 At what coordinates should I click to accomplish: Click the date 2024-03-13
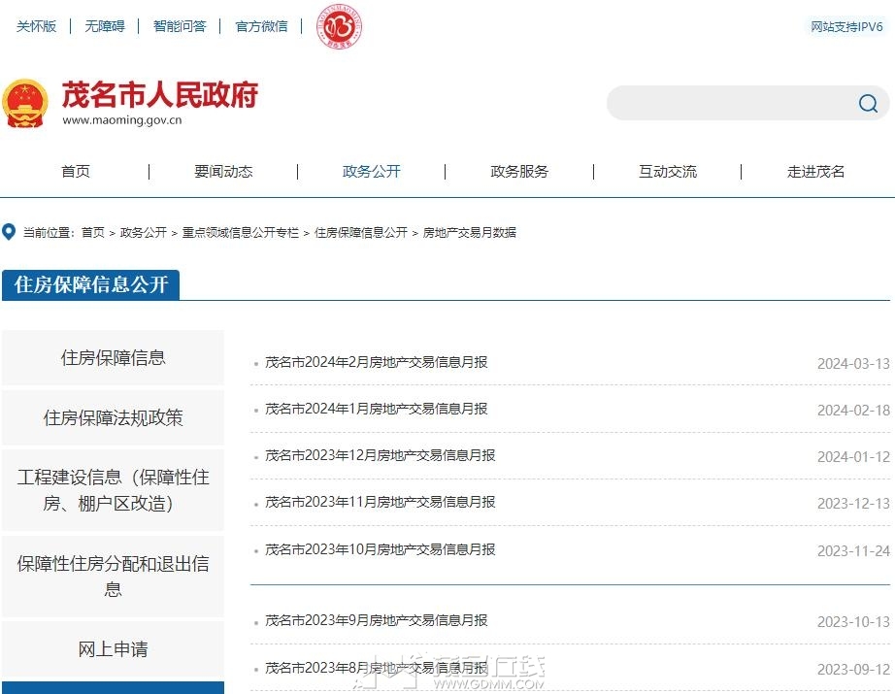point(853,364)
